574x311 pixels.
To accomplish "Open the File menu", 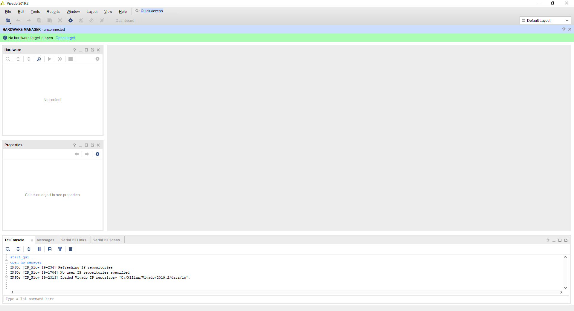I will [x=8, y=12].
